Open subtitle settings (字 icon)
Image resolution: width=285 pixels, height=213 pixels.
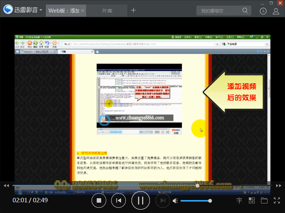(239, 200)
